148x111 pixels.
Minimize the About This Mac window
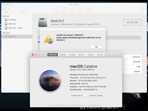[x=36, y=55]
